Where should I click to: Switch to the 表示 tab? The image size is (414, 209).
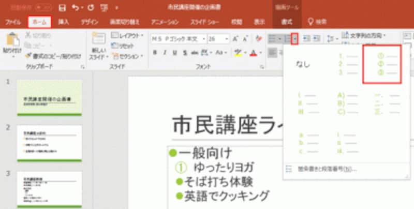coord(259,22)
